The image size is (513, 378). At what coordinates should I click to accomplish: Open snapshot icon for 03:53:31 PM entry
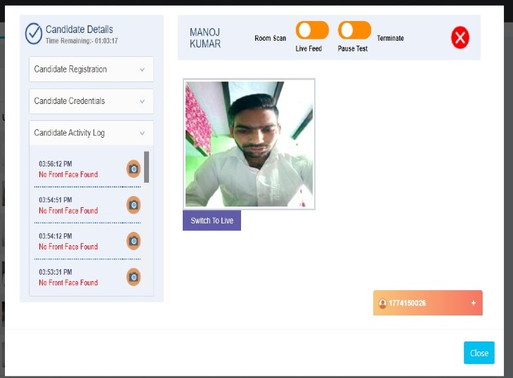coord(134,277)
